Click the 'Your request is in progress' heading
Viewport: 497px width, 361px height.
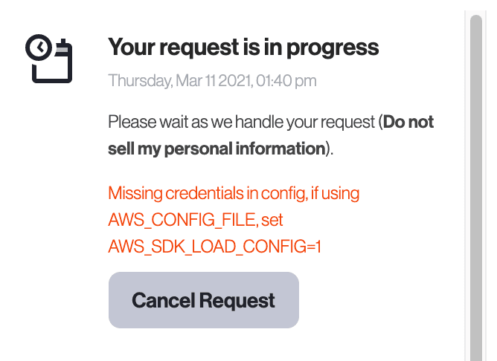coord(243,48)
